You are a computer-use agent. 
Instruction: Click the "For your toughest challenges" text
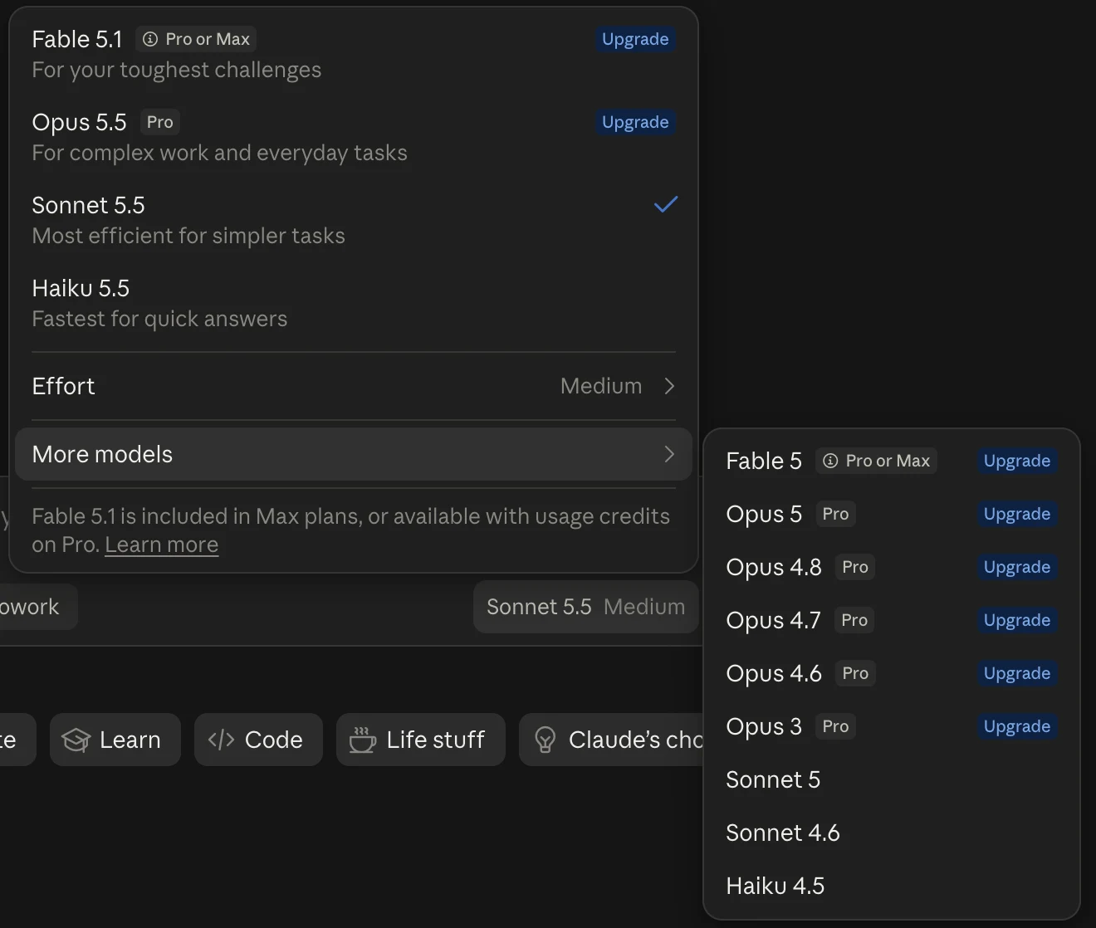click(177, 70)
